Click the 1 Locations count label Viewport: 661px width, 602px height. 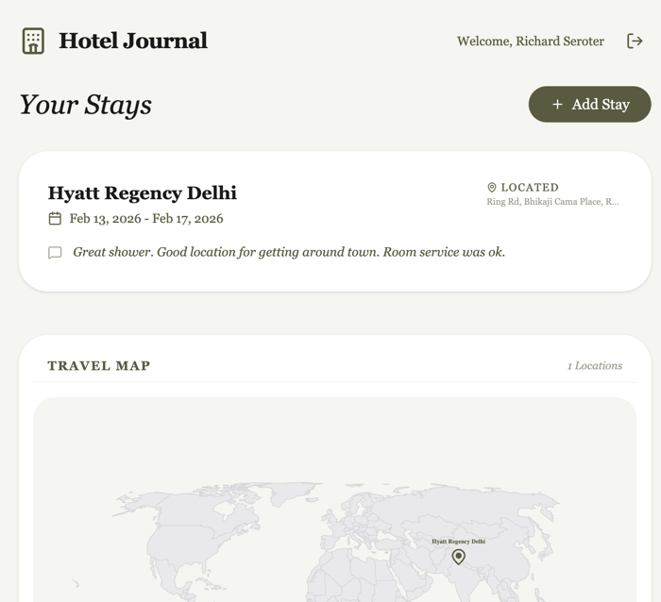click(594, 366)
